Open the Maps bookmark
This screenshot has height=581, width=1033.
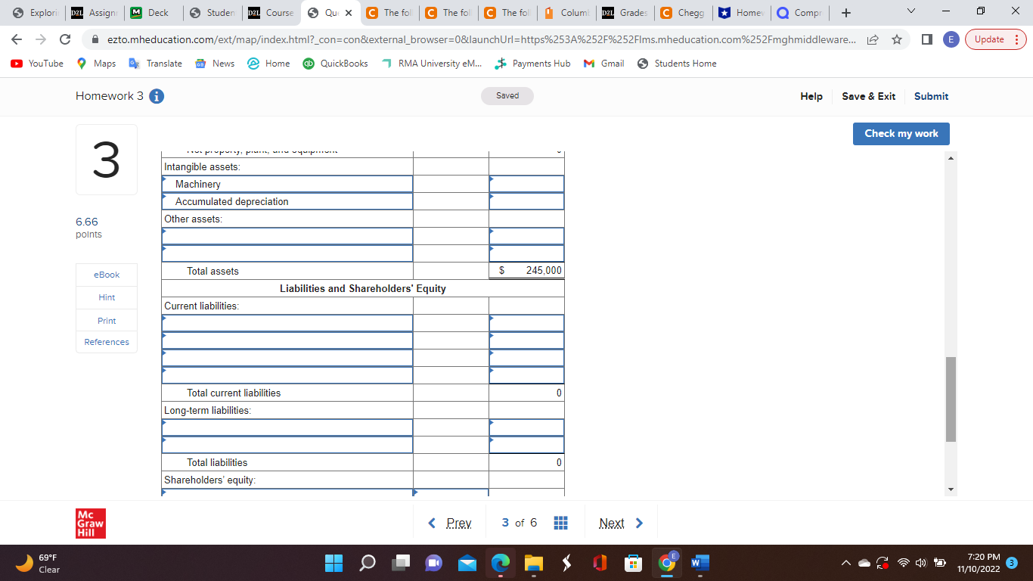tap(97, 64)
